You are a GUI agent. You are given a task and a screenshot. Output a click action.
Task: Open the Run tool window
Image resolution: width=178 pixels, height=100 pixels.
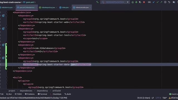point(9,94)
